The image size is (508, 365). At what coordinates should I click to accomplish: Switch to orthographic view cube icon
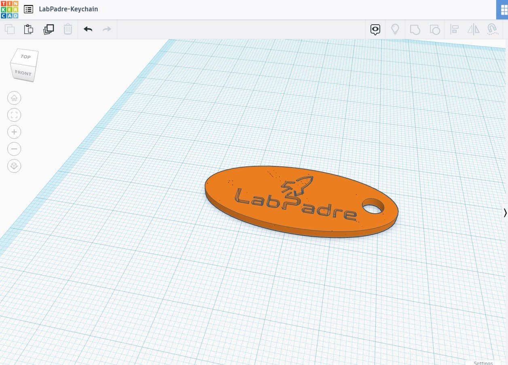pos(14,166)
